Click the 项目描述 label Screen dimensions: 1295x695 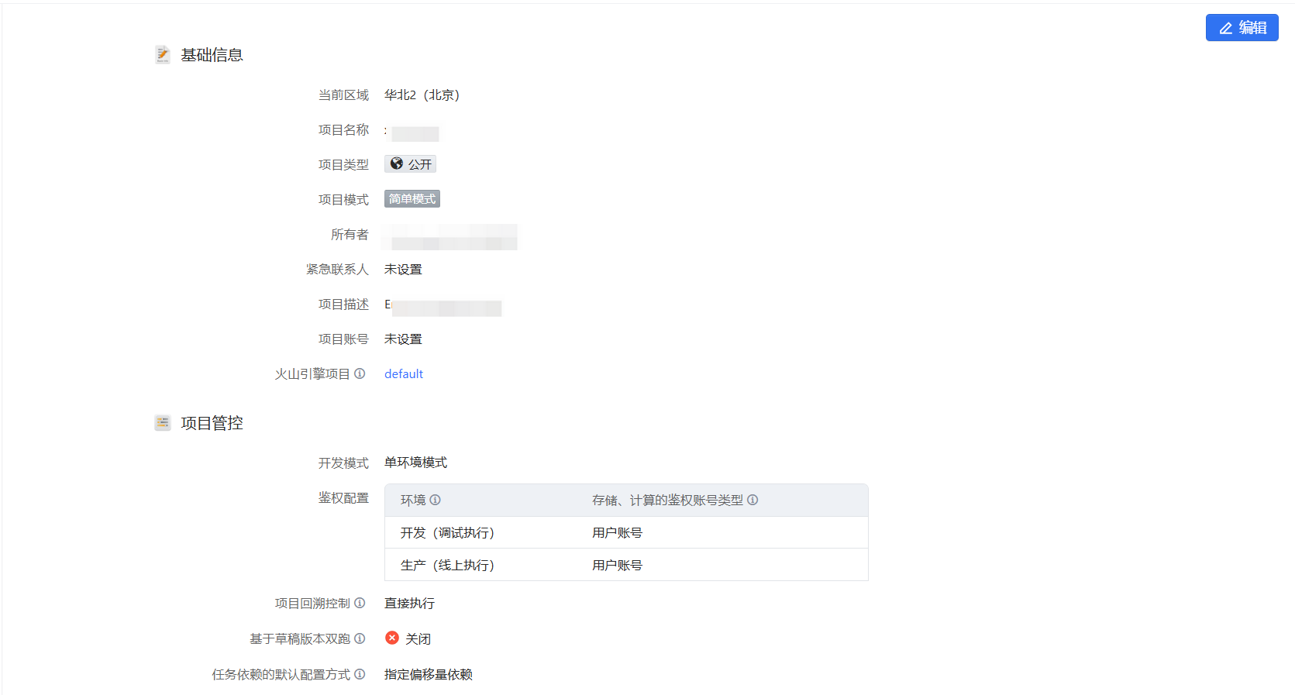click(x=343, y=304)
